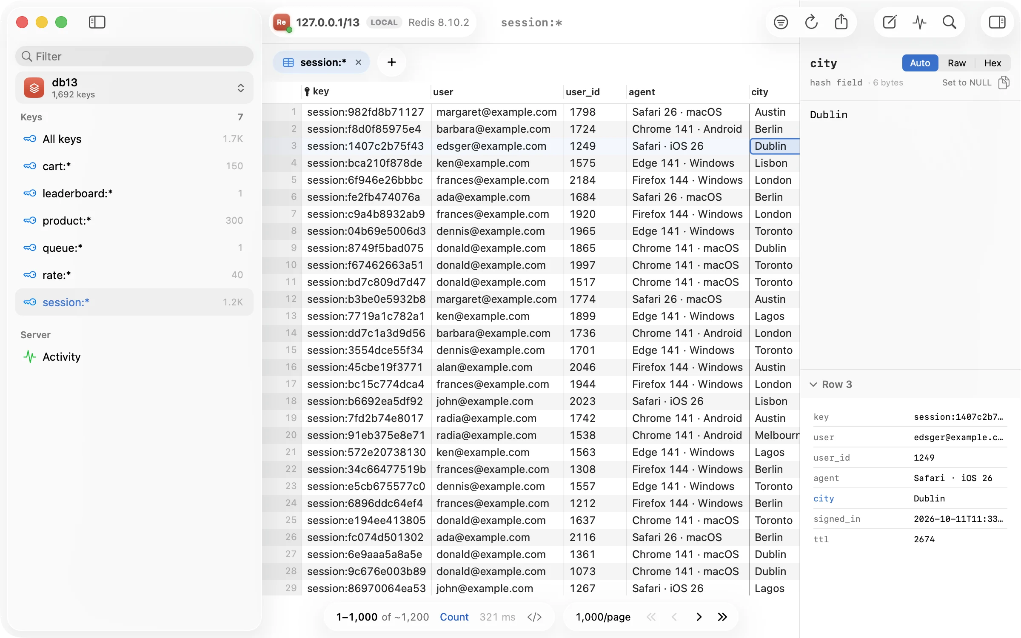Open the Activity server view
Viewport: 1021px width, 638px height.
pos(134,356)
